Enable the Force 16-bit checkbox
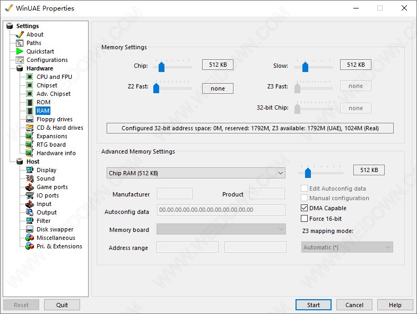 [x=304, y=219]
